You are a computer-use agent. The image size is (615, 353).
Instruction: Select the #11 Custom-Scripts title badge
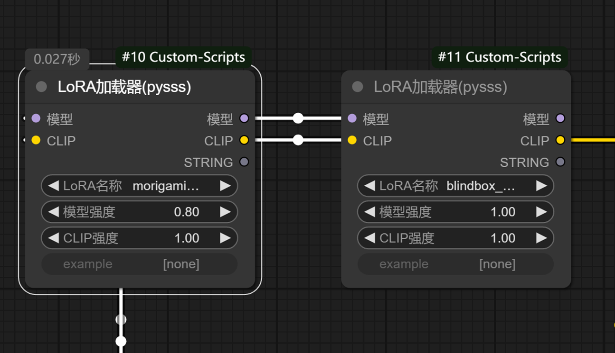coord(499,57)
